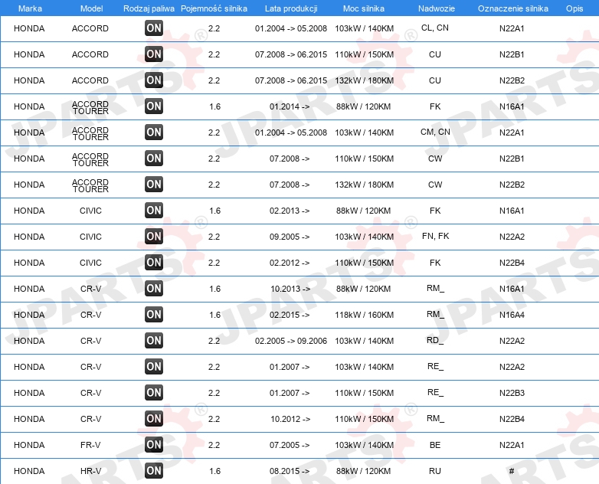Select the production date '08.2015 ->'
Screen dimensions: 599x484
click(290, 471)
